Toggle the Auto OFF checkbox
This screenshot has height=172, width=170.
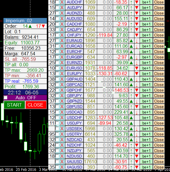coord(5,97)
